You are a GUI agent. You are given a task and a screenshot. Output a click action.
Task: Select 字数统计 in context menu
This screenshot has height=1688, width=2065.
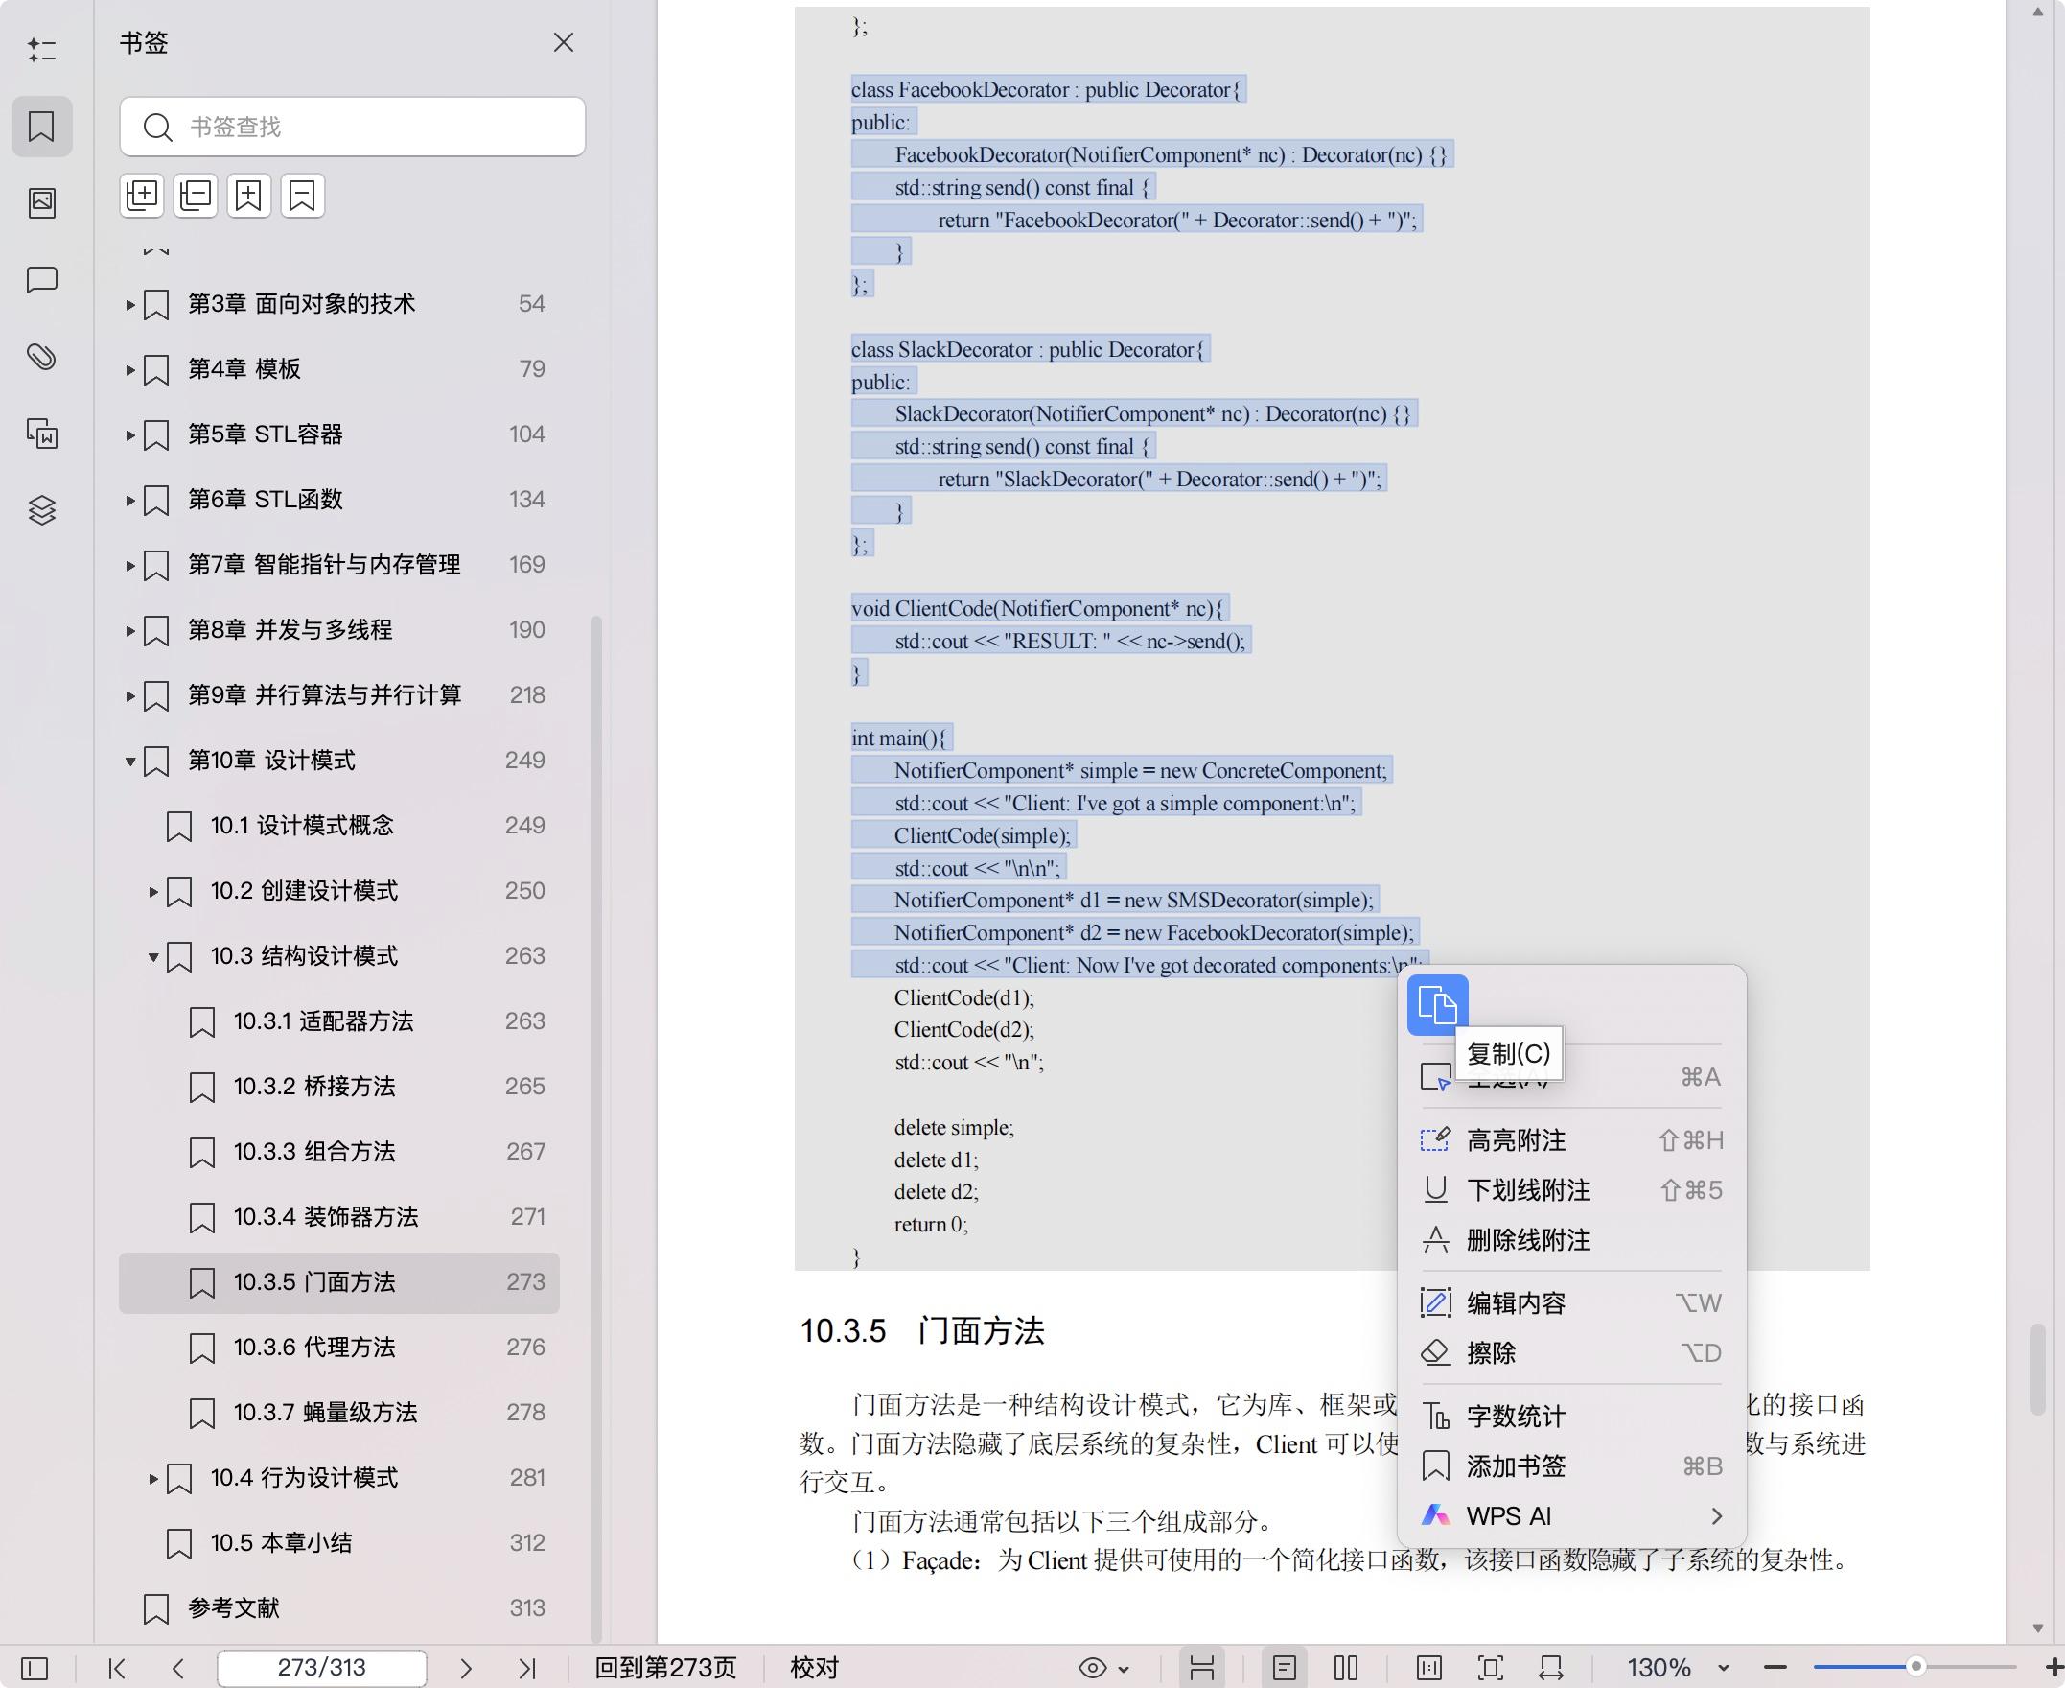coord(1571,1416)
